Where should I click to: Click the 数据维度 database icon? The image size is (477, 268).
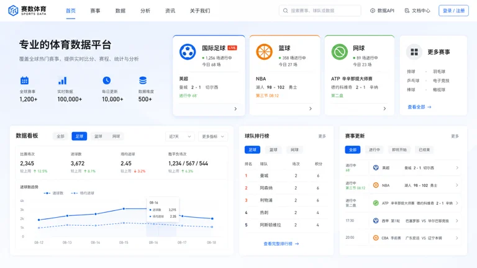pos(143,81)
